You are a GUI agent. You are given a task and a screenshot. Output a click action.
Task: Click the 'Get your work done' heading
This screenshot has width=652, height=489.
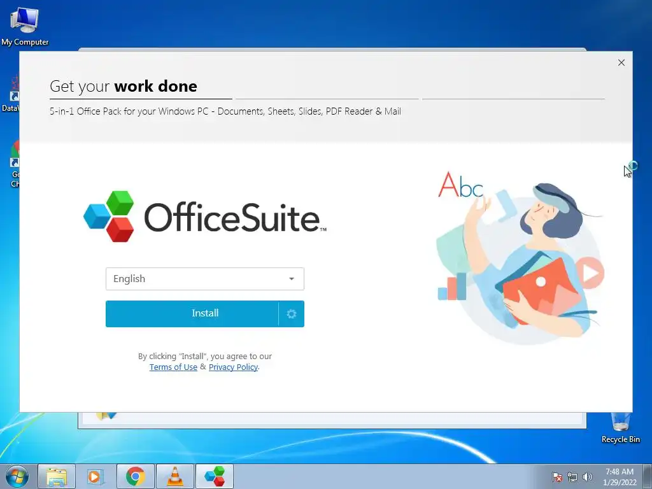(124, 86)
